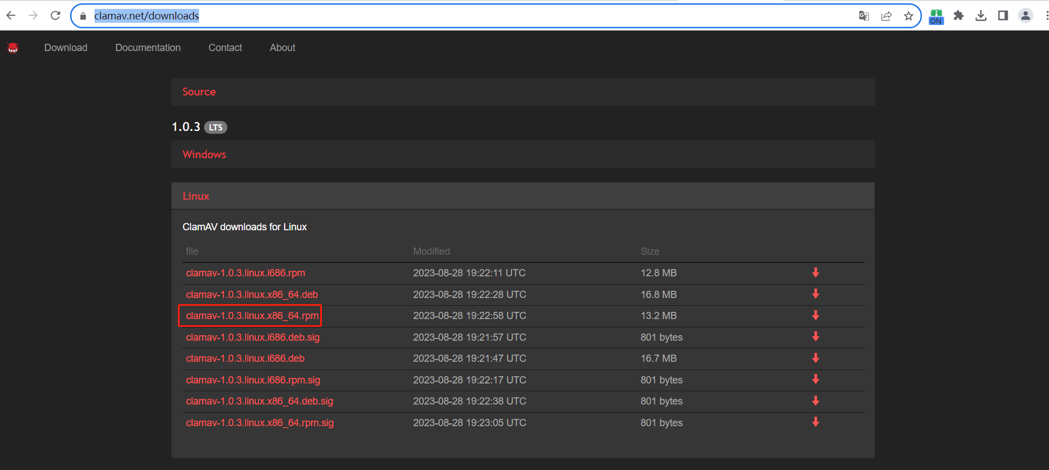This screenshot has width=1049, height=470.
Task: Click the site lock icon in address bar
Action: (x=83, y=16)
